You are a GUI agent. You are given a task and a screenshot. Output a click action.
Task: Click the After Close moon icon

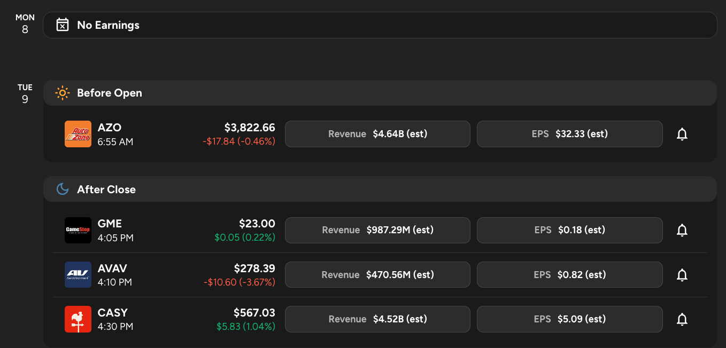tap(63, 189)
